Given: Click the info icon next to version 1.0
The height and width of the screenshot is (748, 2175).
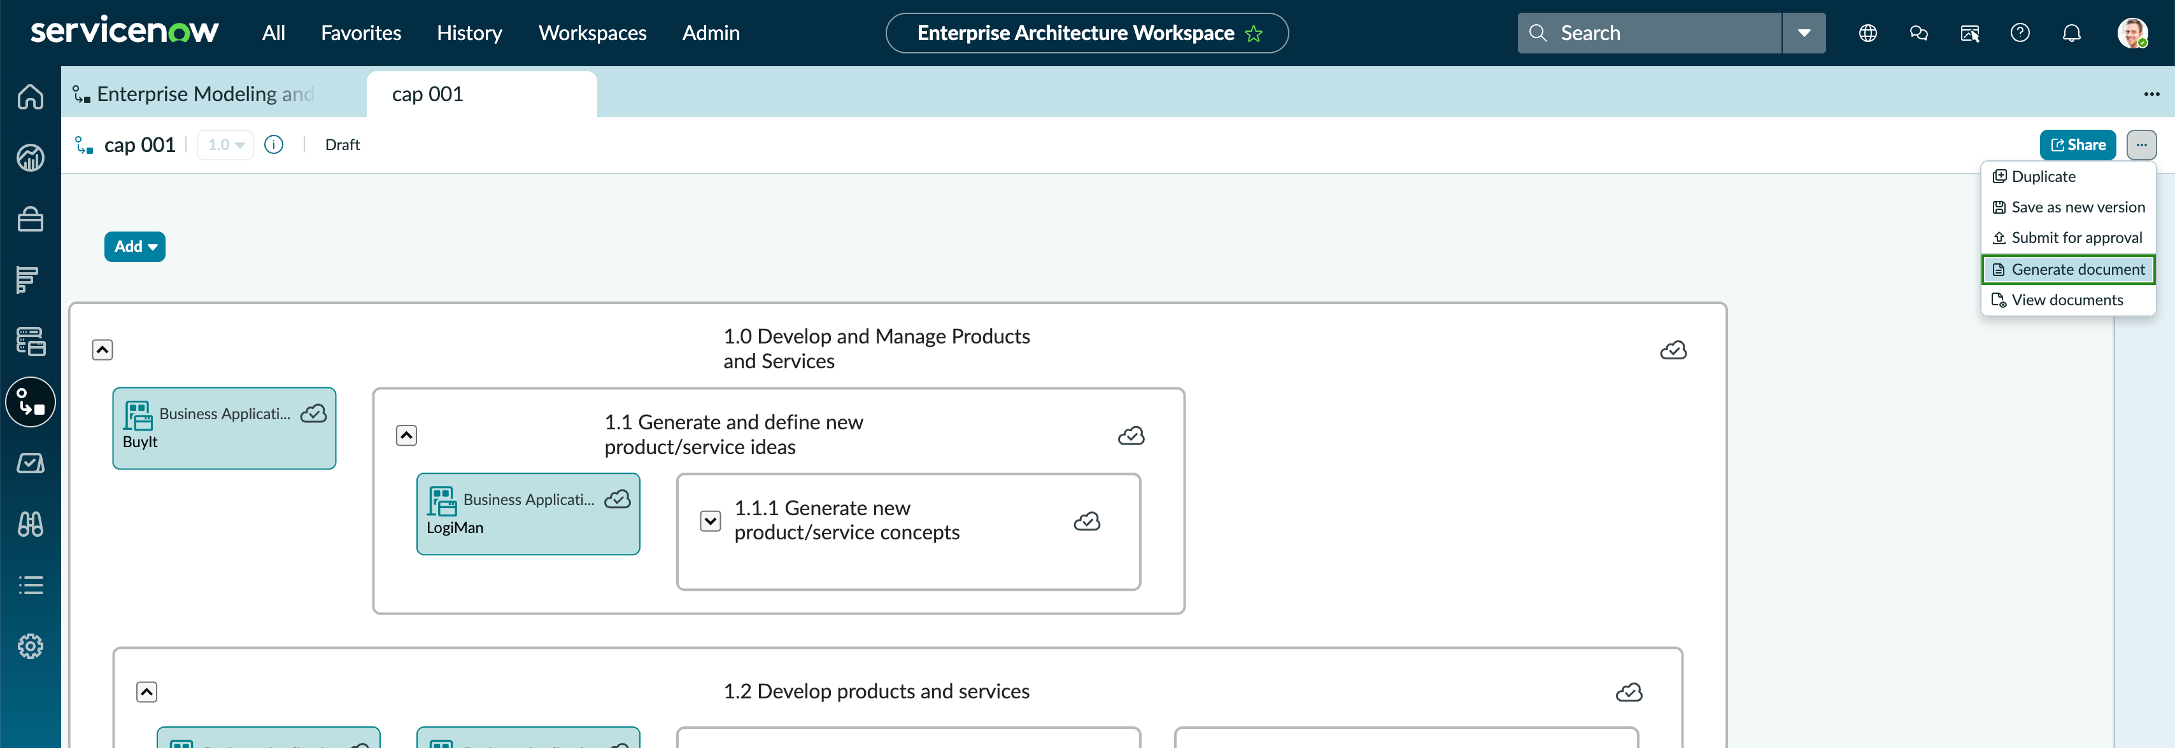Looking at the screenshot, I should pos(274,144).
